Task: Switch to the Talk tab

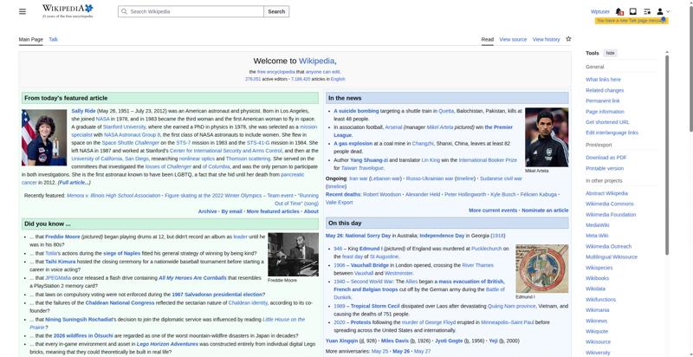Action: [53, 39]
